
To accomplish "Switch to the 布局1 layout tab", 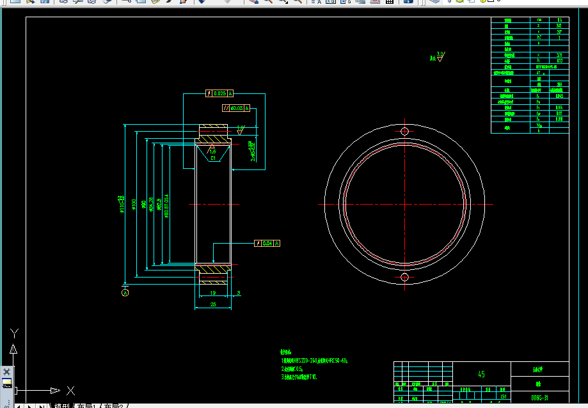I will pyautogui.click(x=86, y=405).
